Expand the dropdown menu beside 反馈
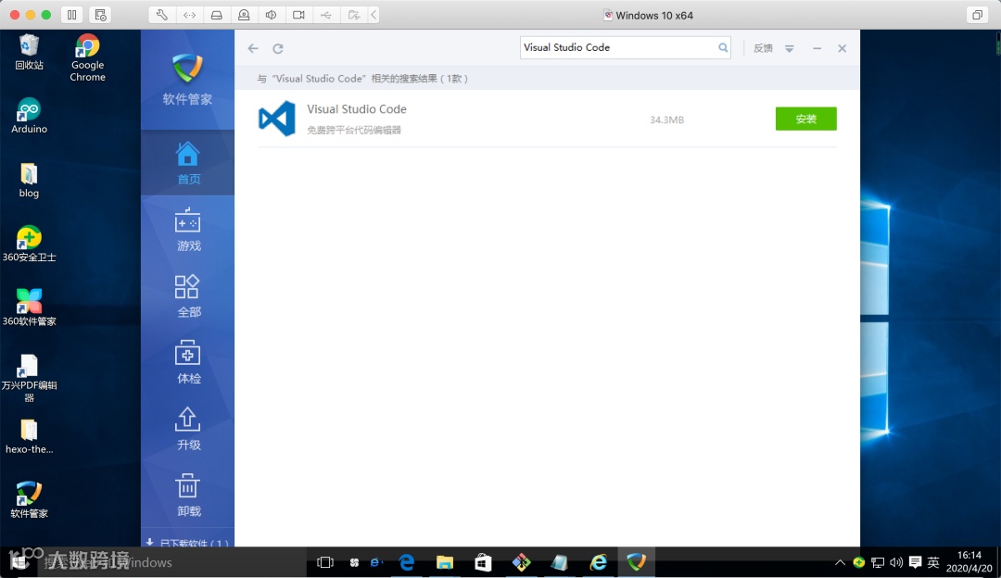Screen dimensions: 1001x578 click(x=790, y=48)
